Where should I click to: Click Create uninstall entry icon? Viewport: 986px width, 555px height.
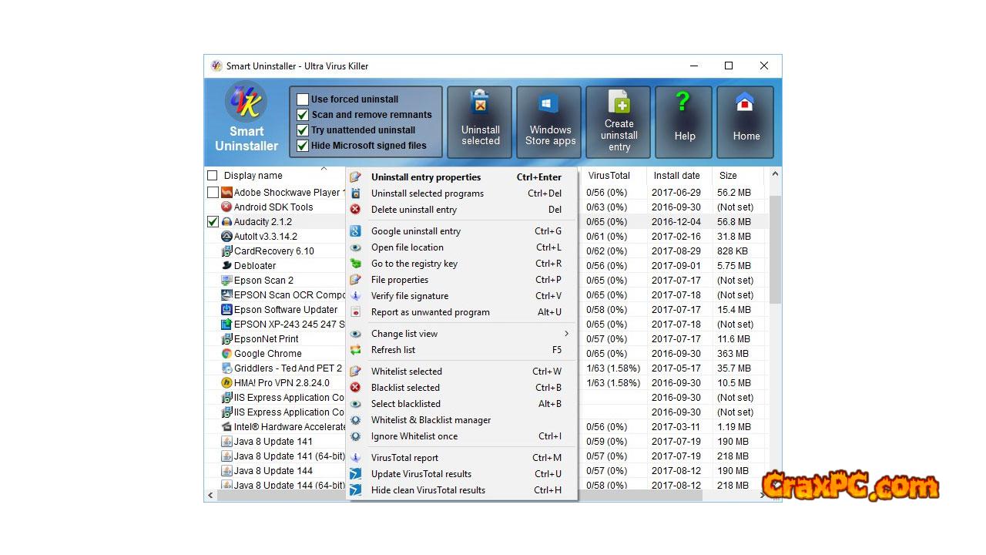click(619, 122)
